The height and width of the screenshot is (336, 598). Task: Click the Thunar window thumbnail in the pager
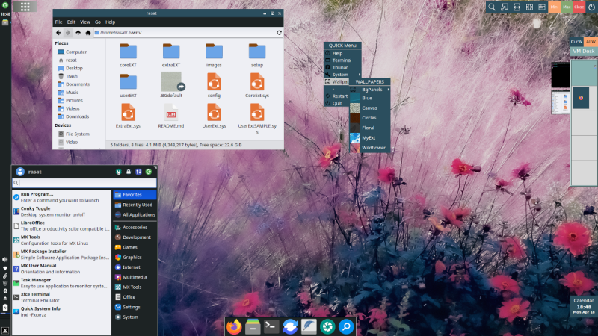tap(560, 102)
